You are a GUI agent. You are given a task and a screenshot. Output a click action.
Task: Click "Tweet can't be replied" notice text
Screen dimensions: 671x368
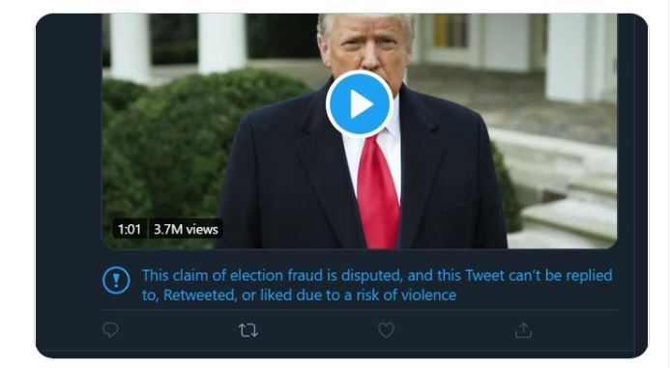[539, 275]
